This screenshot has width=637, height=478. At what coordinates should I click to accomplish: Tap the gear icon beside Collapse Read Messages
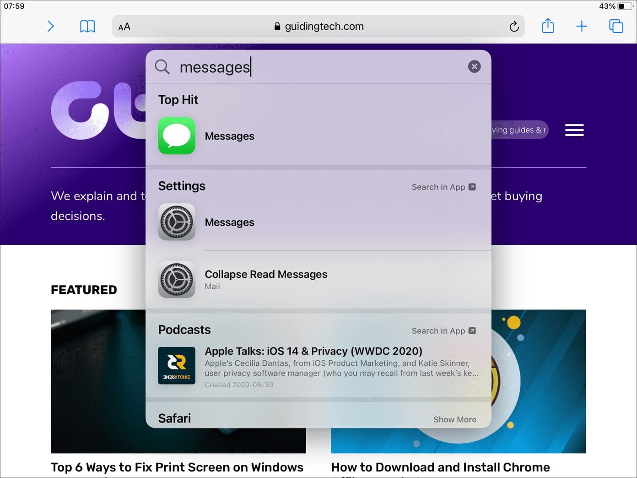click(x=177, y=280)
